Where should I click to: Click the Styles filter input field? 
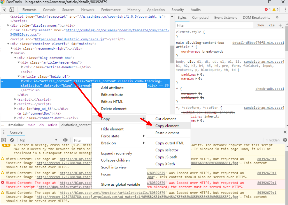tap(214, 25)
